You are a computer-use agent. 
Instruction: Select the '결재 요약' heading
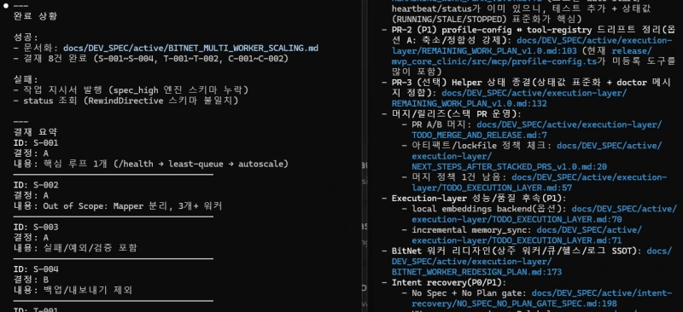coord(35,132)
